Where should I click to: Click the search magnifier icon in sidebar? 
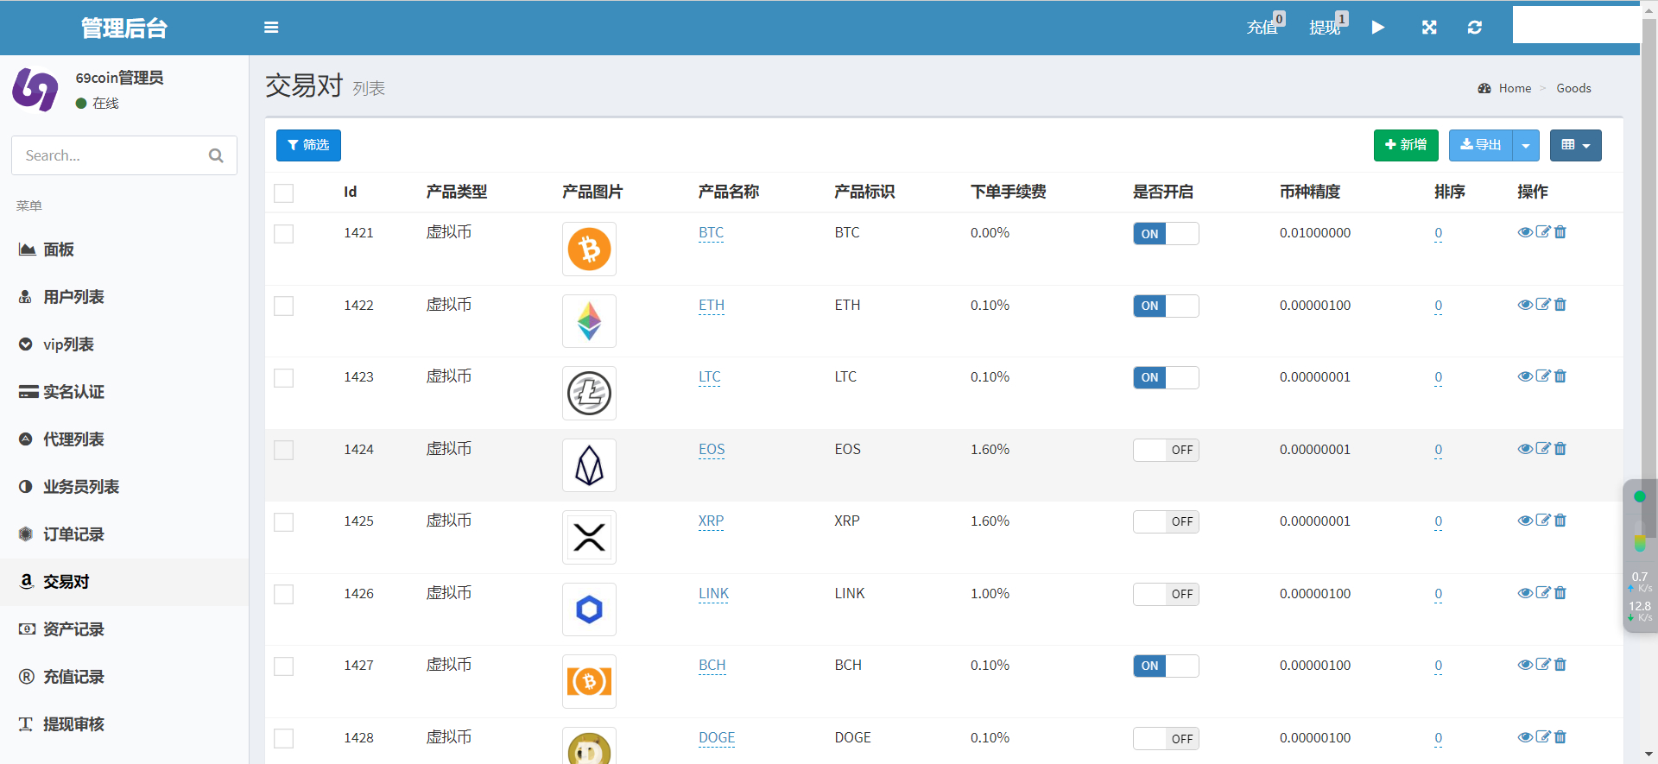[216, 155]
